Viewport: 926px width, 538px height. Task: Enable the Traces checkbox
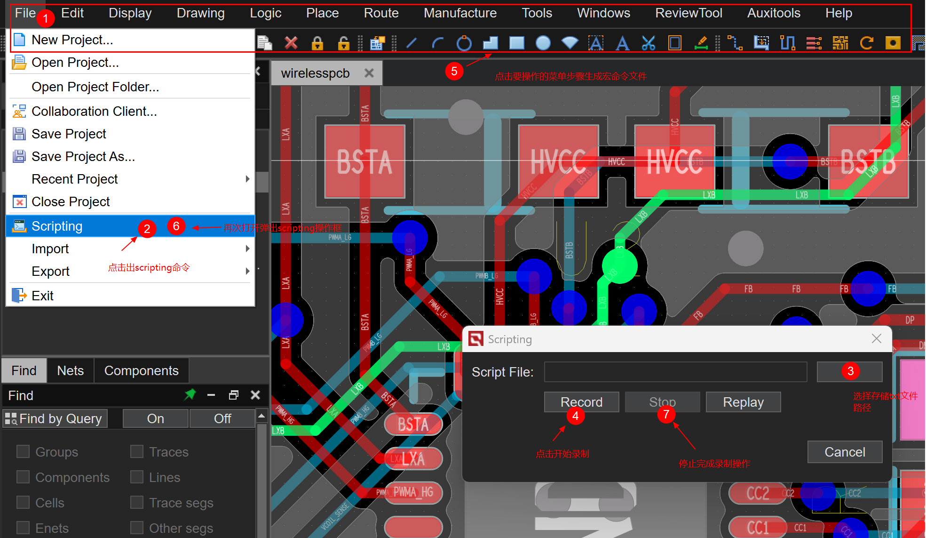[x=137, y=452]
